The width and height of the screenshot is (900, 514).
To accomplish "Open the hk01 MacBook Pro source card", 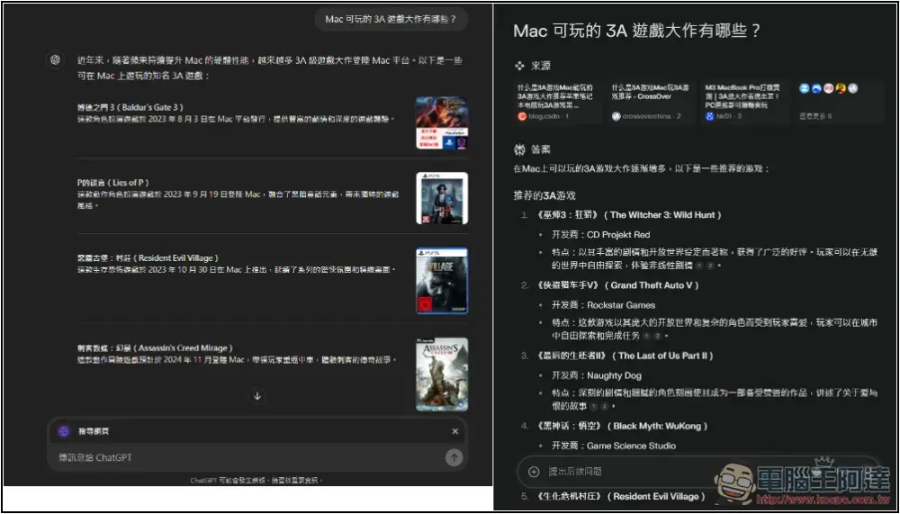I will pyautogui.click(x=745, y=101).
